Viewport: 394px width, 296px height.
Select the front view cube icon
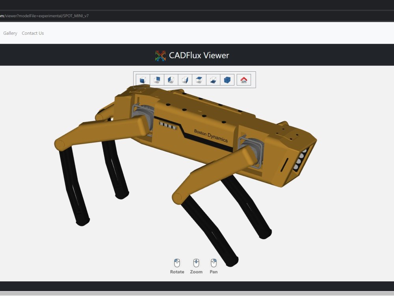(143, 80)
